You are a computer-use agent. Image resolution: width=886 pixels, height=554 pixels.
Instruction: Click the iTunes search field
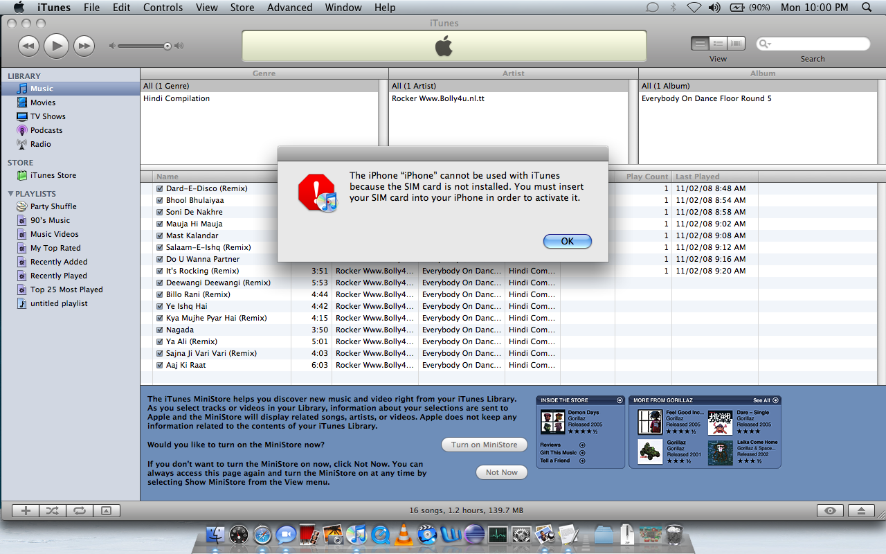(x=813, y=44)
